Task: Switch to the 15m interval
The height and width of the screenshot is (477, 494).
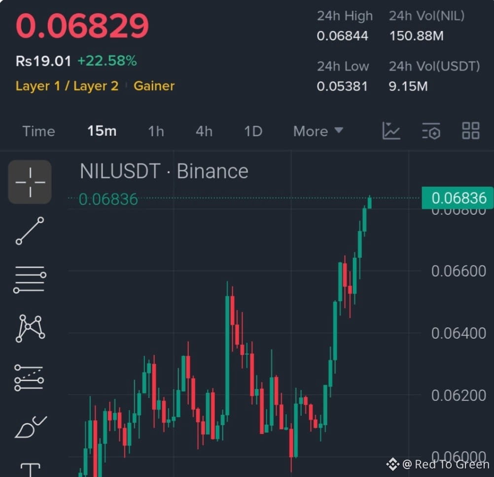Action: pyautogui.click(x=102, y=131)
